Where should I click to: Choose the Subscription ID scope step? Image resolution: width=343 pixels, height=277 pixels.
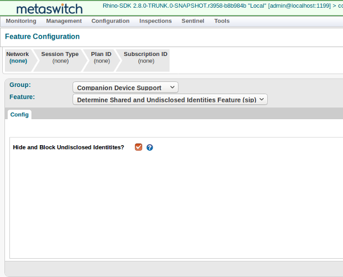coord(146,58)
